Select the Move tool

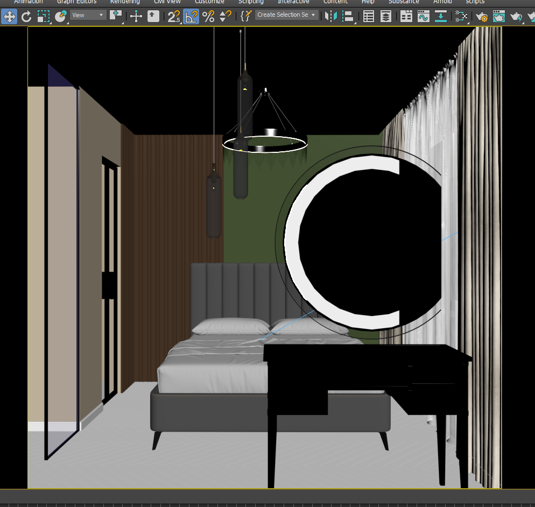coord(9,16)
